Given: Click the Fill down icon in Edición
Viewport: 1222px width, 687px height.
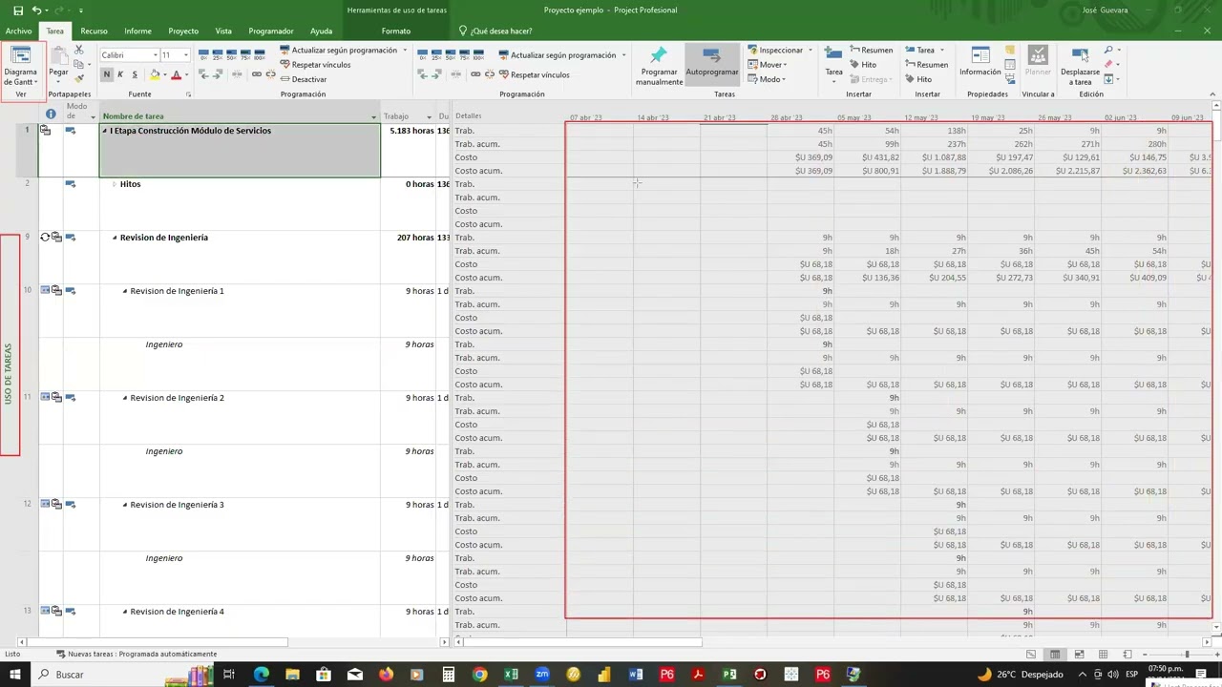Looking at the screenshot, I should pyautogui.click(x=1109, y=79).
